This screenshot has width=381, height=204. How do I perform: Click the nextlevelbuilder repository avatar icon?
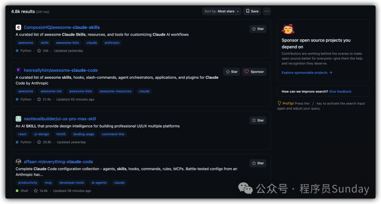point(18,119)
